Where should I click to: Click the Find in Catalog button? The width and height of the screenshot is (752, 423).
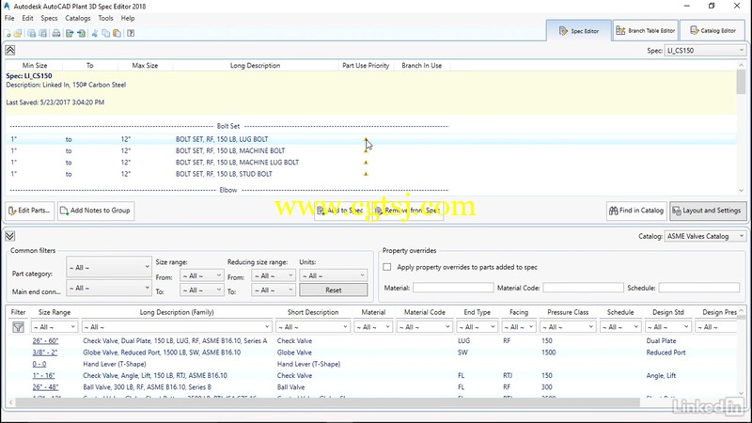tap(636, 211)
